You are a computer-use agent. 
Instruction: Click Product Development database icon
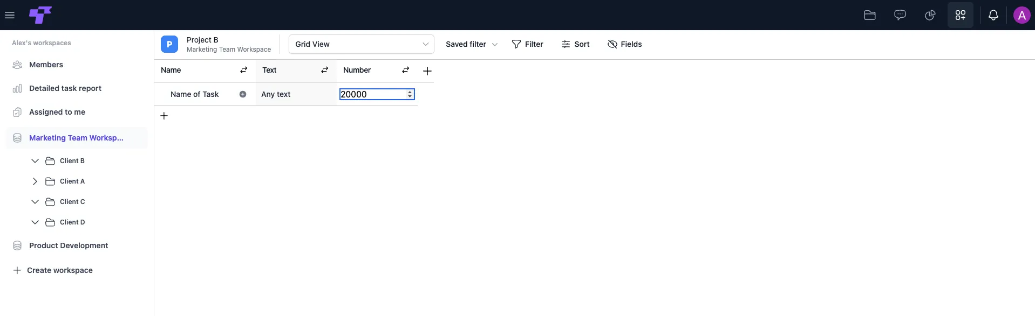click(17, 245)
